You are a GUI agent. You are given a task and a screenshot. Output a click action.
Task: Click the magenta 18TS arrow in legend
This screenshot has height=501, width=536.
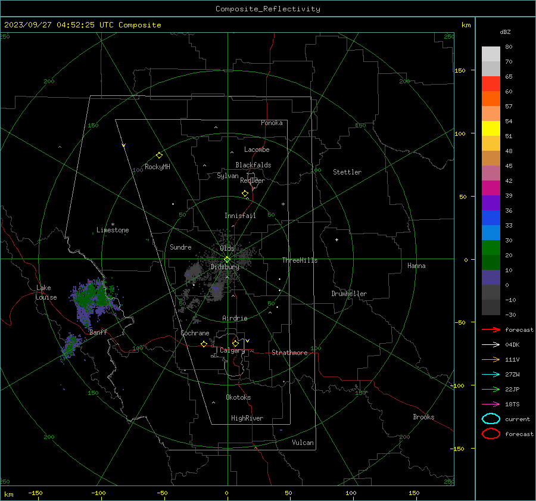tap(491, 404)
